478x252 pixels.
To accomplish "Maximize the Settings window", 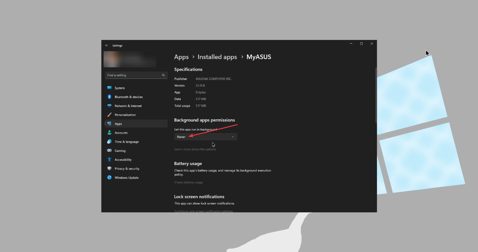I will click(x=361, y=44).
